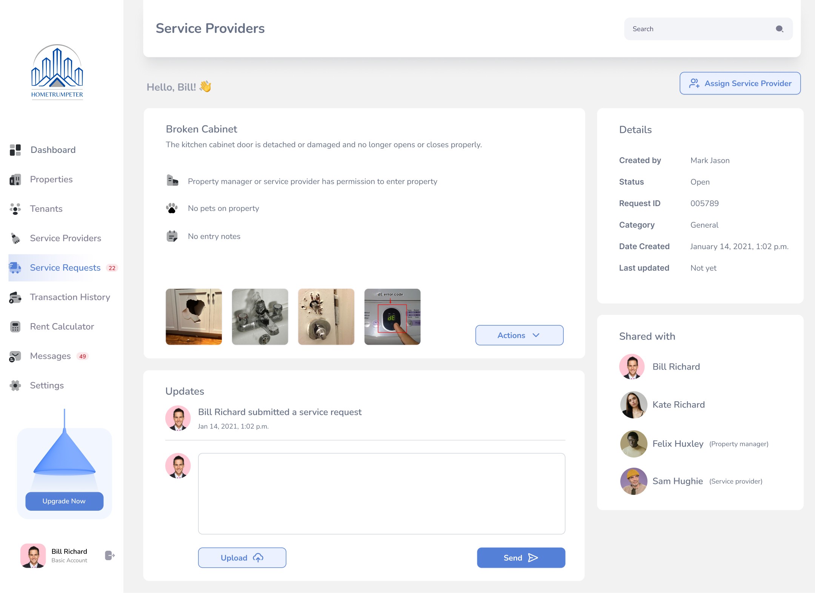This screenshot has width=815, height=593.
Task: Expand the Actions dropdown
Action: 519,335
